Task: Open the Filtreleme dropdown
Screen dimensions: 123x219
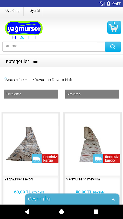Action: click(31, 94)
